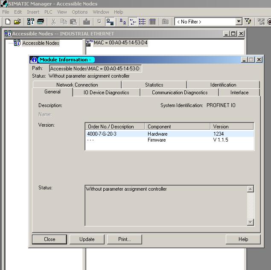Click the Print... button
Image resolution: width=271 pixels, height=270 pixels.
[124, 239]
